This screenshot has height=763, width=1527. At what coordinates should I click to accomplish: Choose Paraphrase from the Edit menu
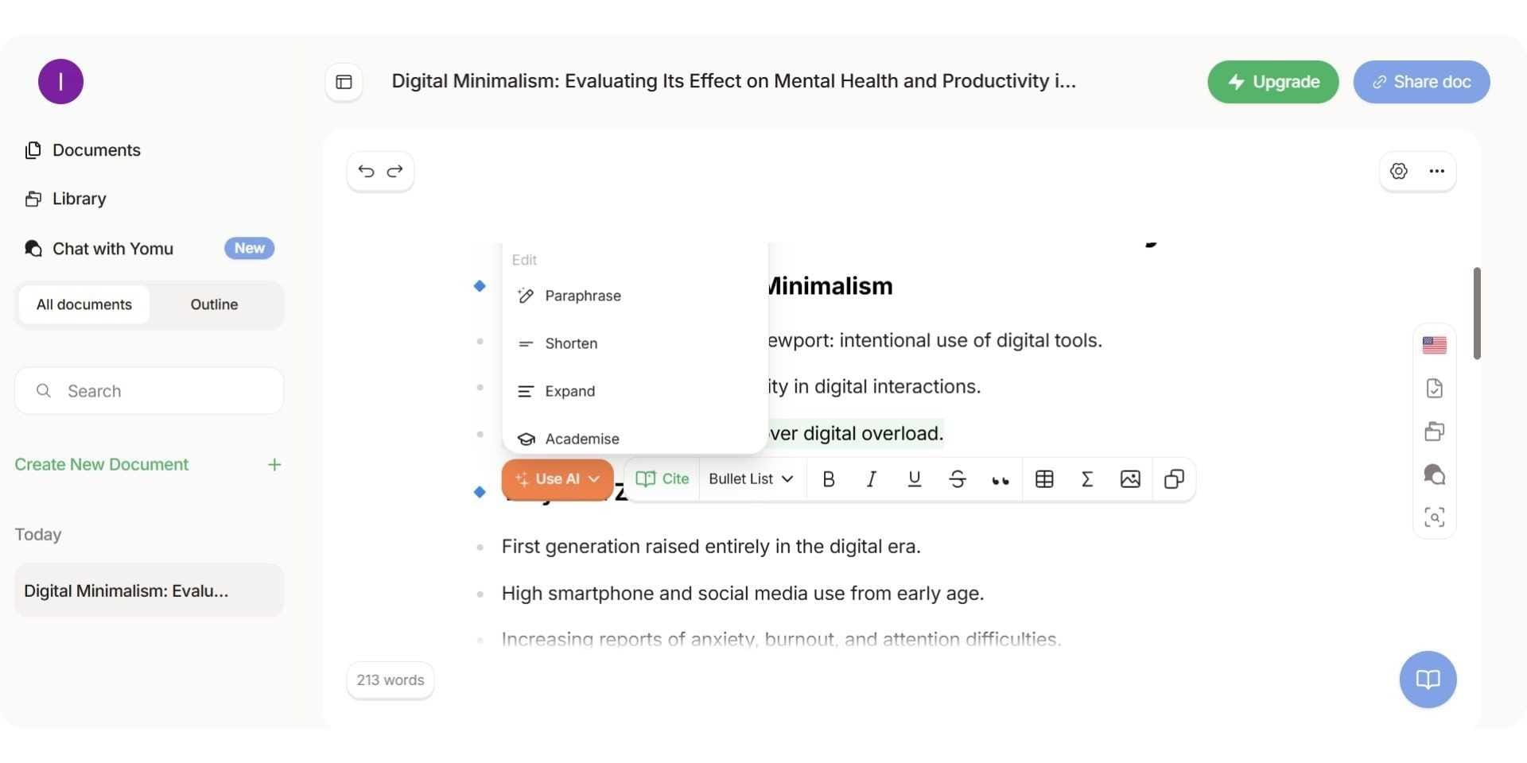point(582,296)
